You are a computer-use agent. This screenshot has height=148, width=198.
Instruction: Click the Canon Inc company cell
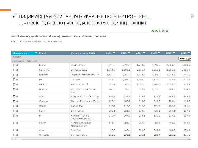[x=77, y=106]
